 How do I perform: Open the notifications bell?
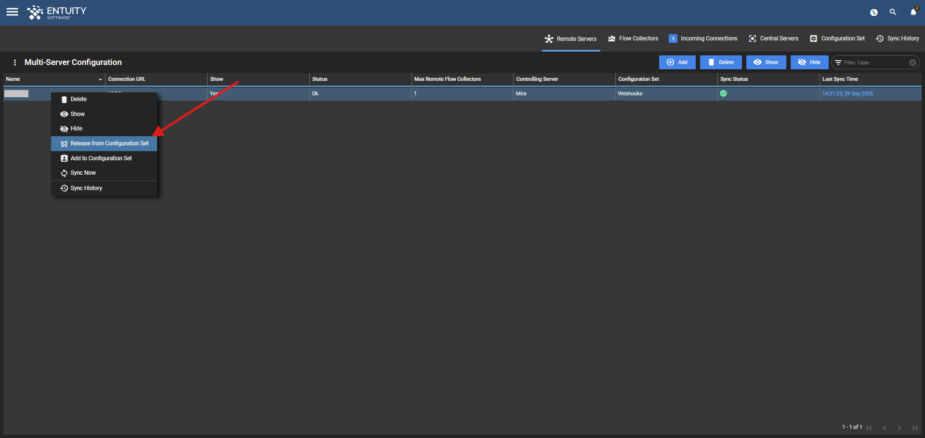coord(913,12)
